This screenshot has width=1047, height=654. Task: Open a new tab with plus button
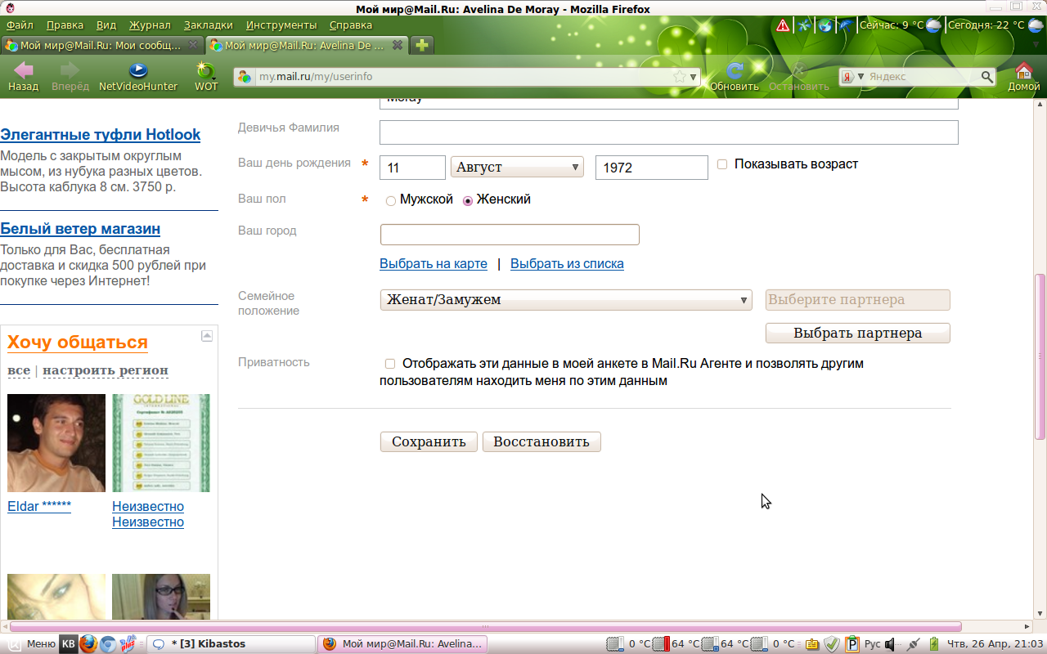pyautogui.click(x=422, y=45)
